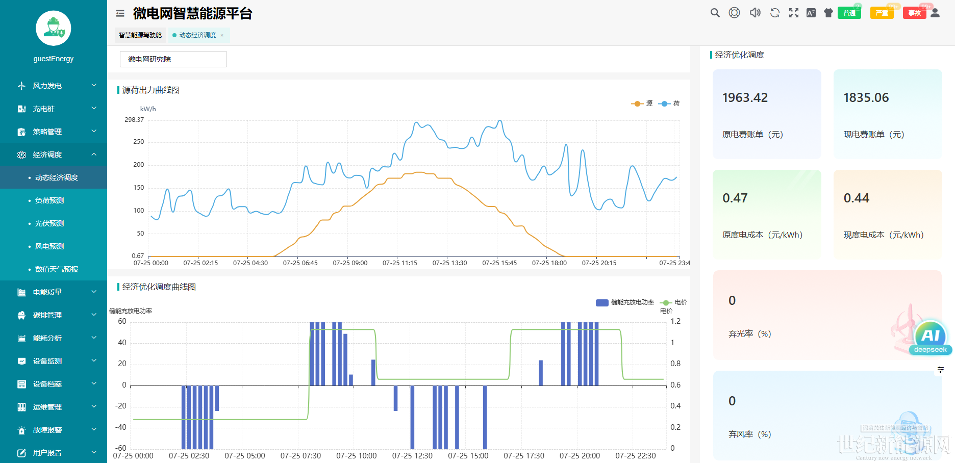Toggle the 荷 series in chart legend
This screenshot has height=463, width=955.
tap(669, 104)
